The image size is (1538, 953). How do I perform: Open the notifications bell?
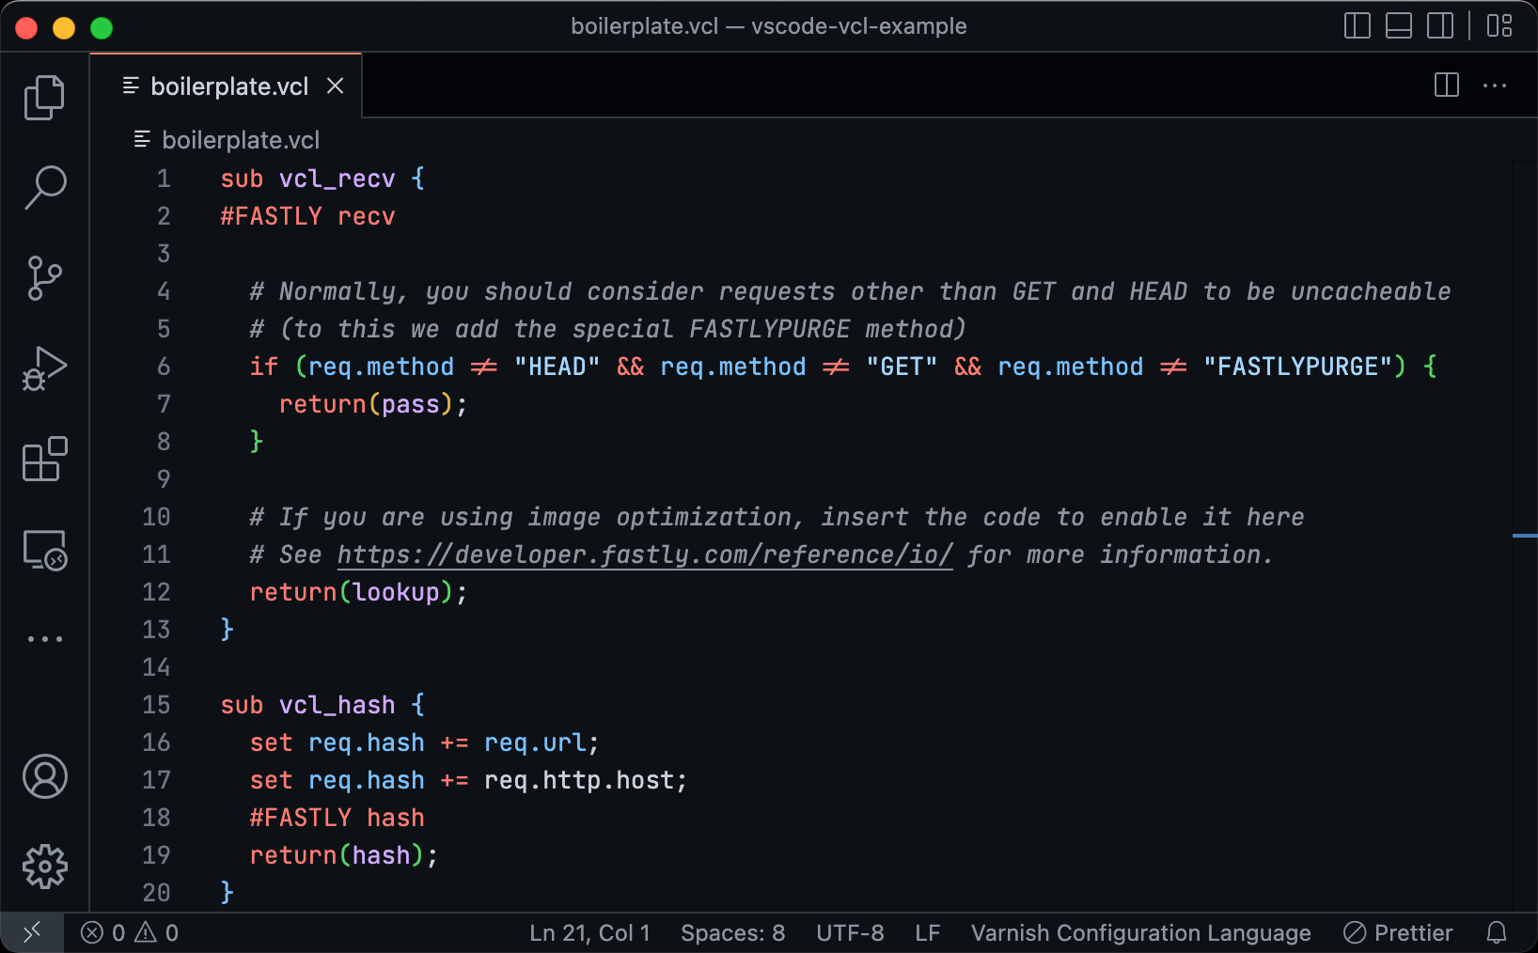[x=1497, y=932]
